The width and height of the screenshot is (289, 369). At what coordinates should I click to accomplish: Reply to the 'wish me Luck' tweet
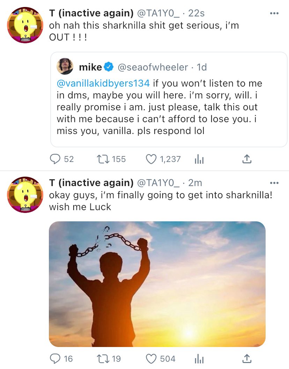pyautogui.click(x=56, y=359)
